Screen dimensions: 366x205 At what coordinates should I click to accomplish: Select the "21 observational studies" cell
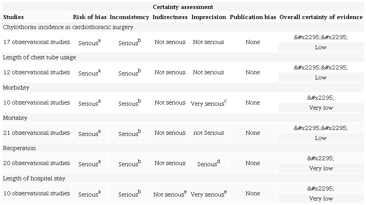click(36, 133)
